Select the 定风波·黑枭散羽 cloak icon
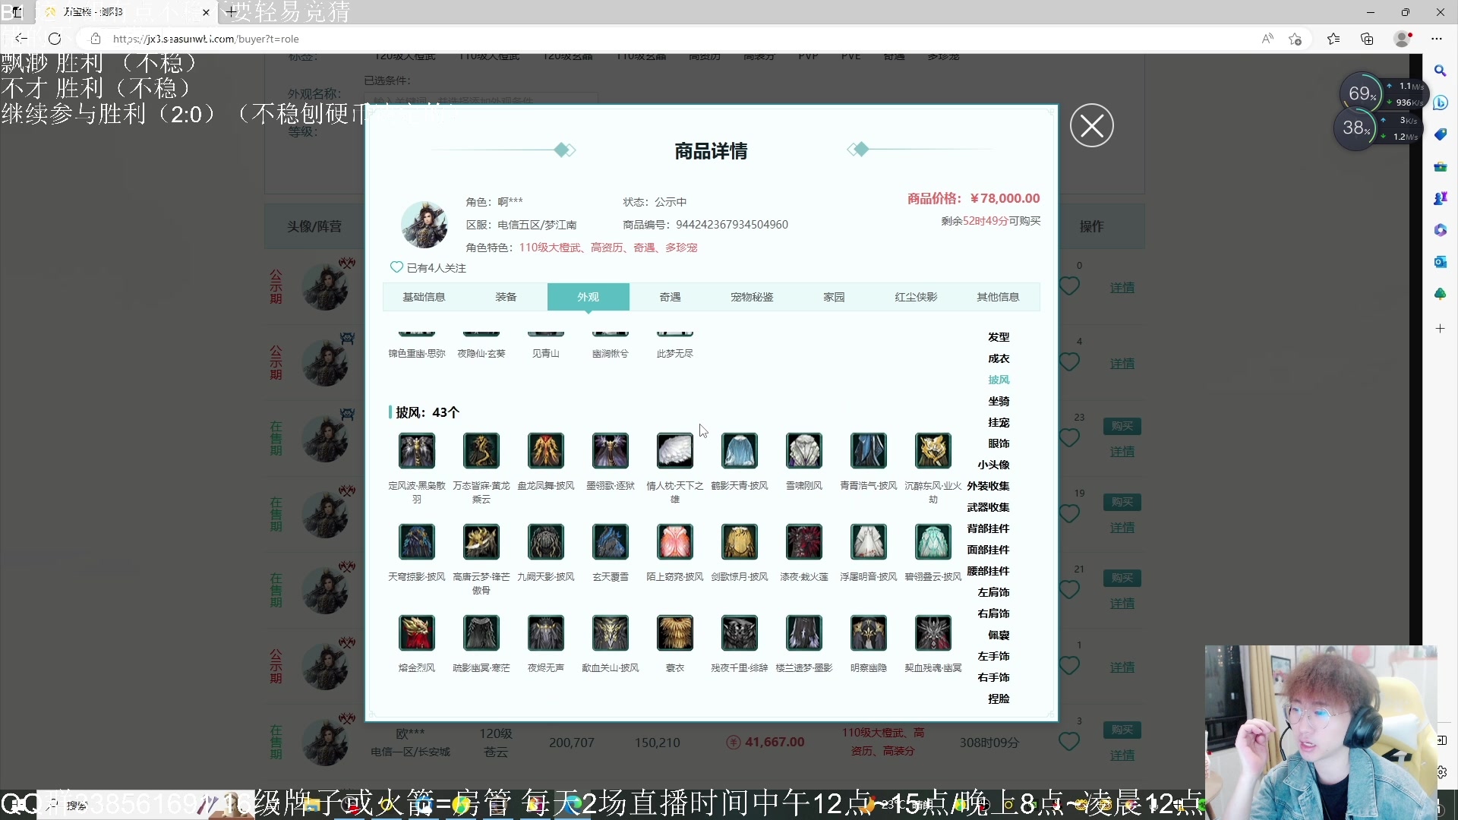 coord(417,451)
